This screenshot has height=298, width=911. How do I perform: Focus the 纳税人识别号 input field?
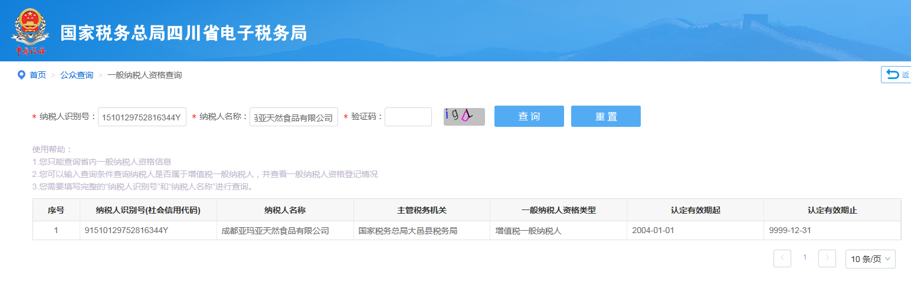142,117
